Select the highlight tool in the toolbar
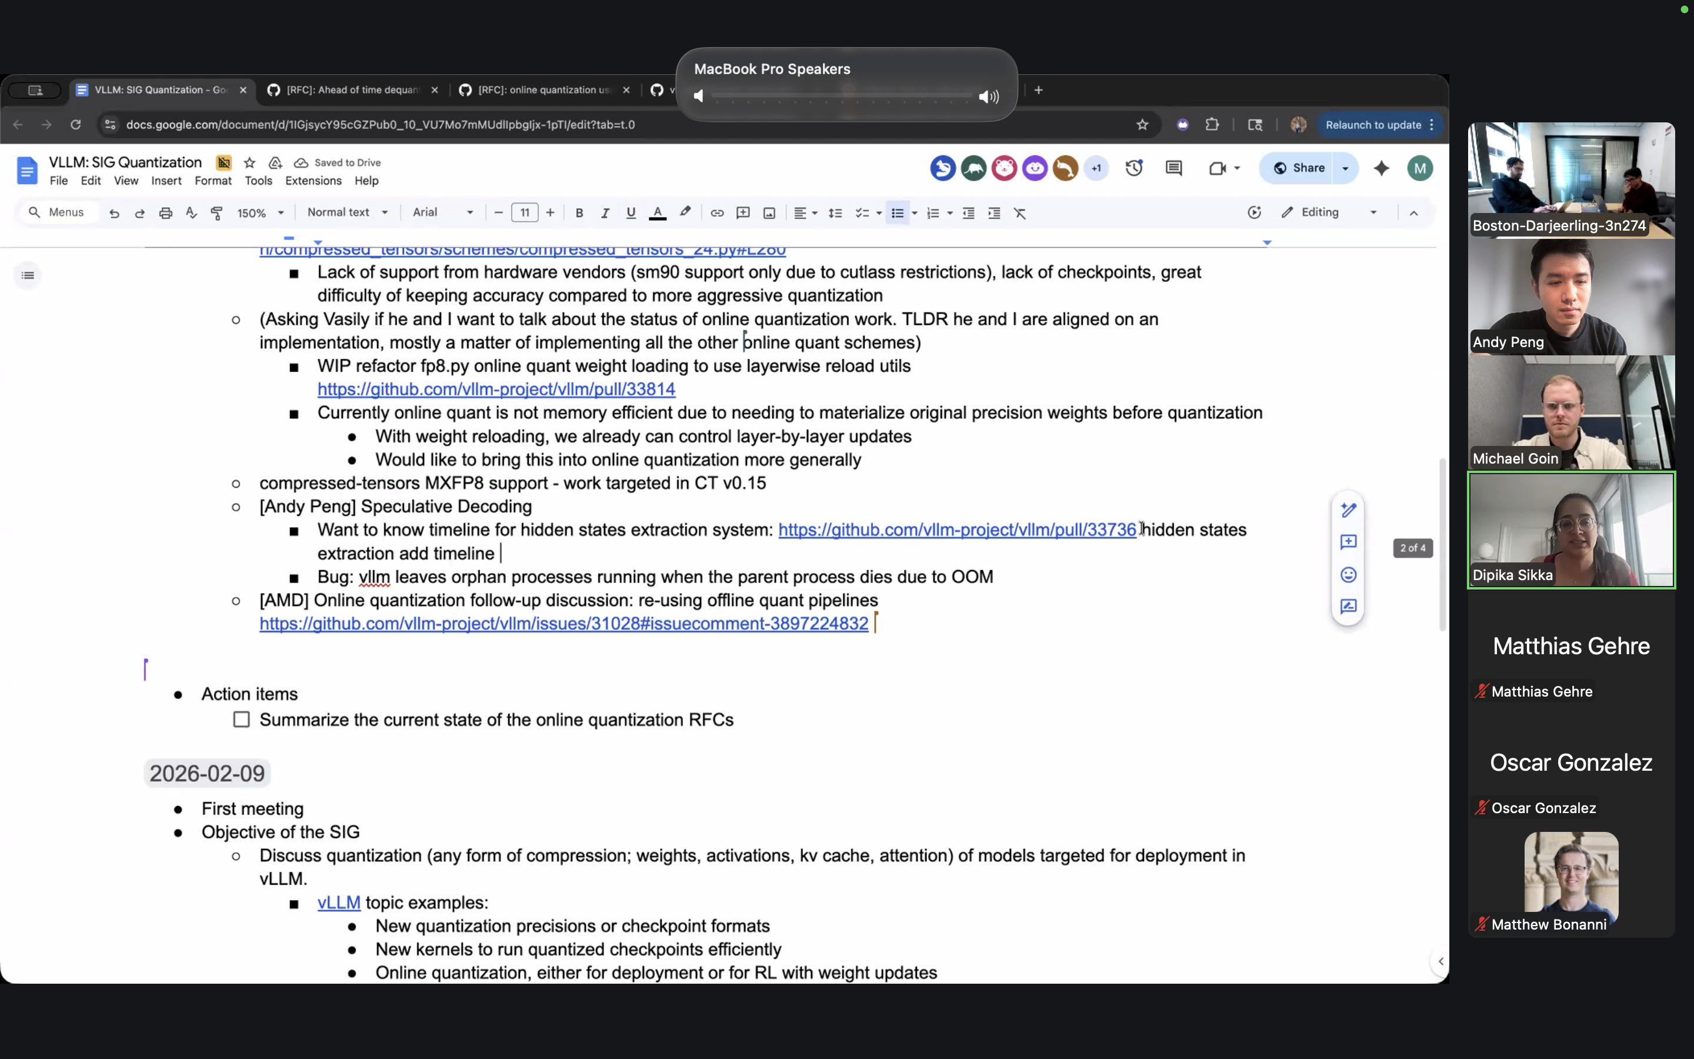Image resolution: width=1694 pixels, height=1059 pixels. (685, 212)
